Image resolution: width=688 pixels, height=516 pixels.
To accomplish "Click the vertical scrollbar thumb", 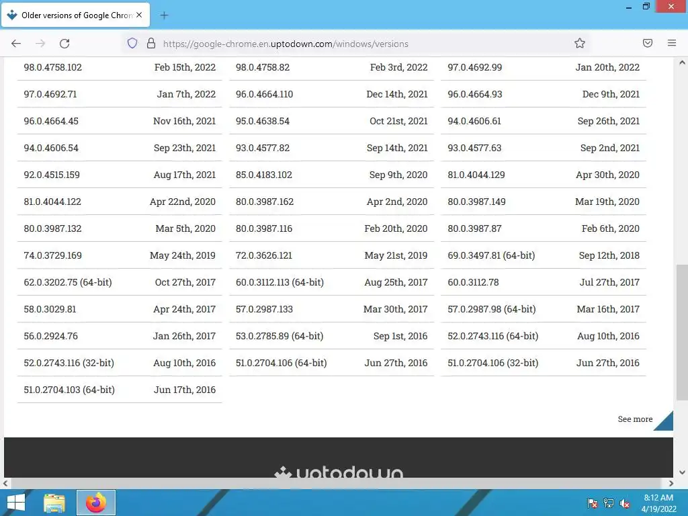I will pyautogui.click(x=682, y=332).
